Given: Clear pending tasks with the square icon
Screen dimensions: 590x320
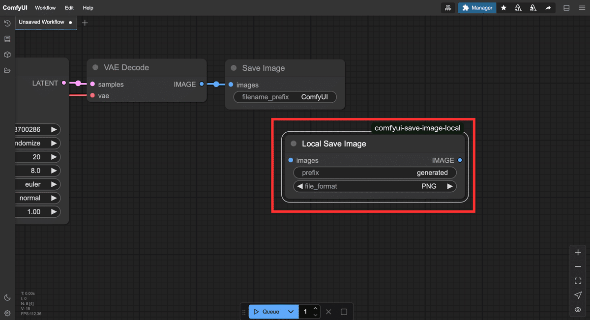Looking at the screenshot, I should (x=344, y=312).
